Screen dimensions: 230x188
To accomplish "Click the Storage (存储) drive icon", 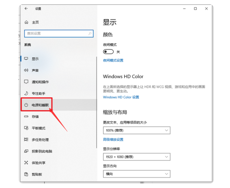I will point(26,117).
